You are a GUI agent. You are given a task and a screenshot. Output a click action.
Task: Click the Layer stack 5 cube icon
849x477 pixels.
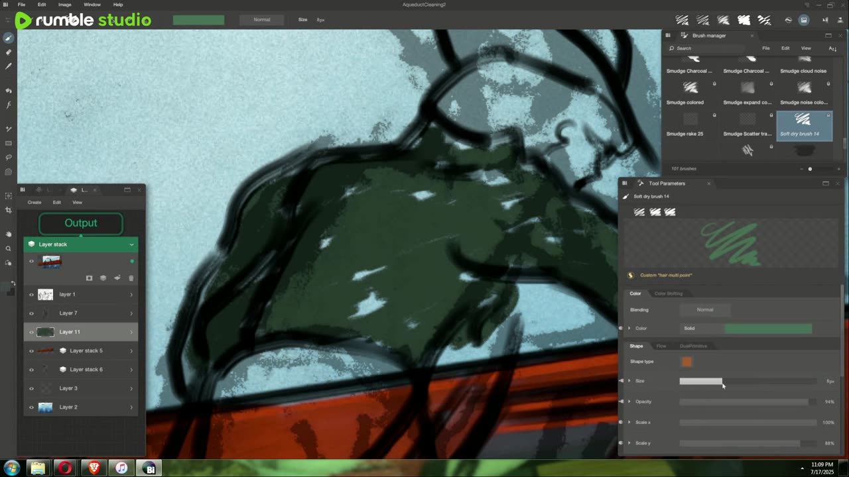point(63,350)
